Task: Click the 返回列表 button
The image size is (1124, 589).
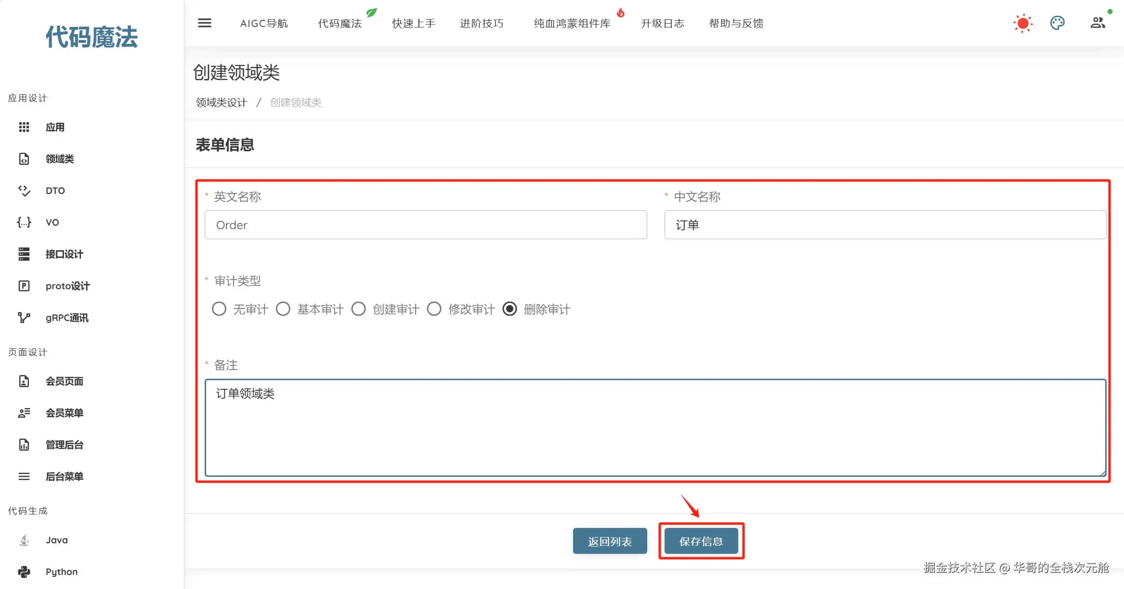Action: tap(610, 541)
